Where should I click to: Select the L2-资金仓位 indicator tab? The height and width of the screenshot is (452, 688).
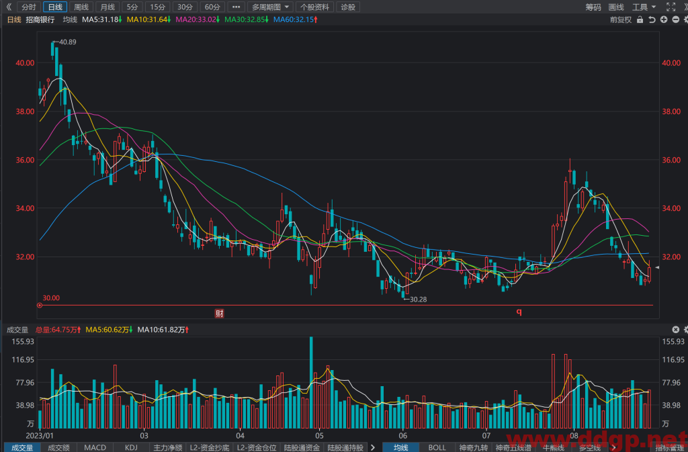pyautogui.click(x=257, y=447)
